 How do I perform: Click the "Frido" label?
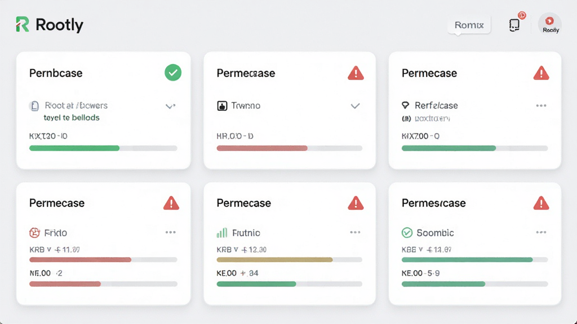[56, 233]
